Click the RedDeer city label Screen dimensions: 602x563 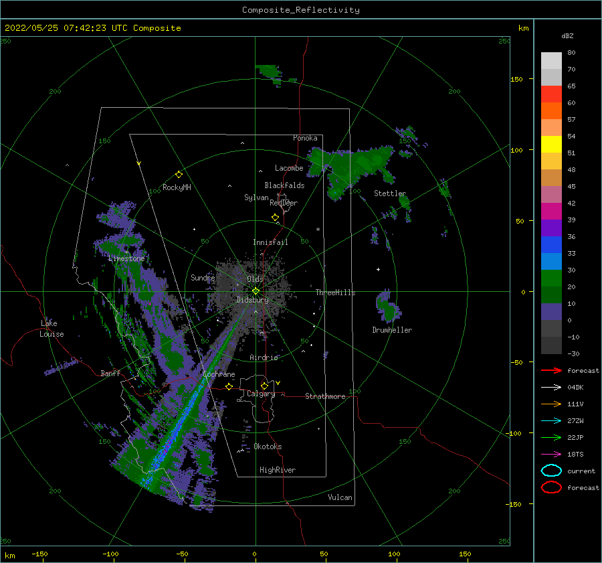point(284,203)
